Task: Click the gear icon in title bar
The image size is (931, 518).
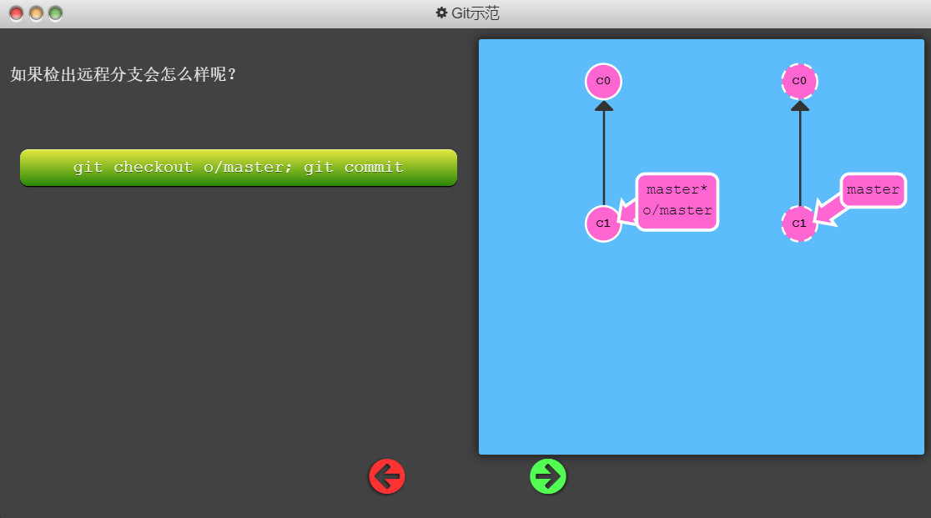Action: coord(441,13)
